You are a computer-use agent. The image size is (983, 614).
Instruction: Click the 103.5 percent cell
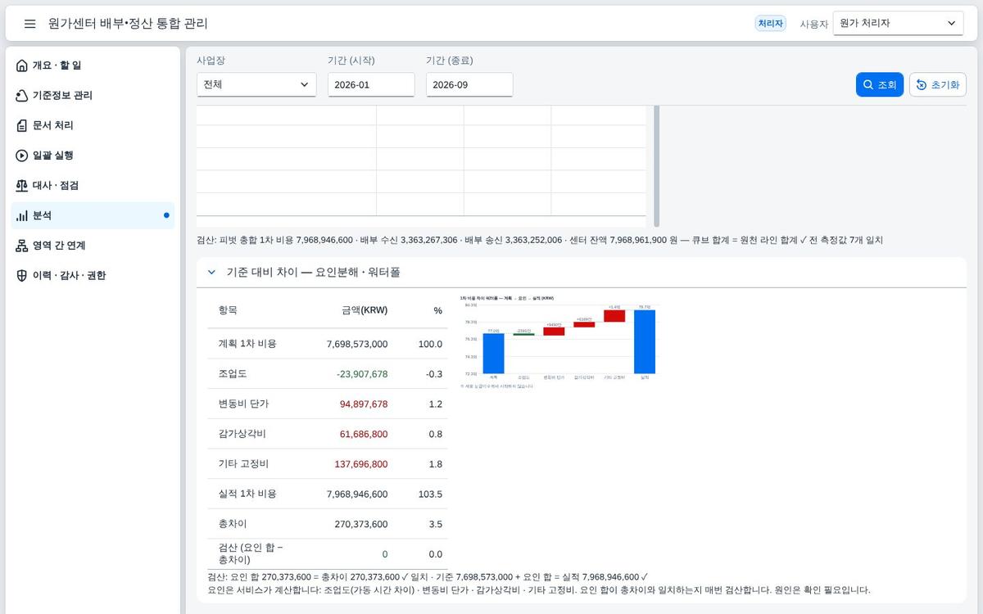tap(429, 494)
